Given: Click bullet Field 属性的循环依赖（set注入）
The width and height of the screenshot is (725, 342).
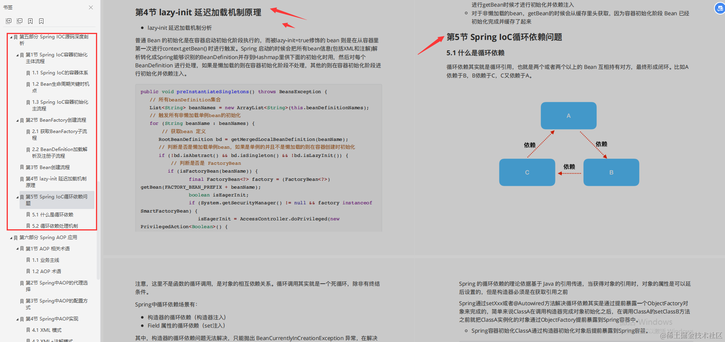Looking at the screenshot, I should tap(186, 326).
